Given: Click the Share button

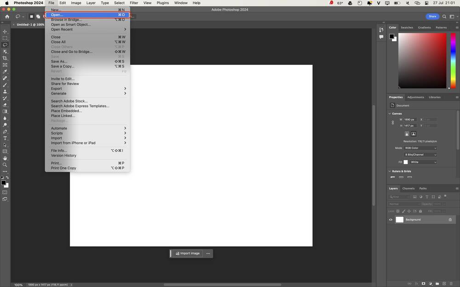Looking at the screenshot, I should [x=432, y=17].
